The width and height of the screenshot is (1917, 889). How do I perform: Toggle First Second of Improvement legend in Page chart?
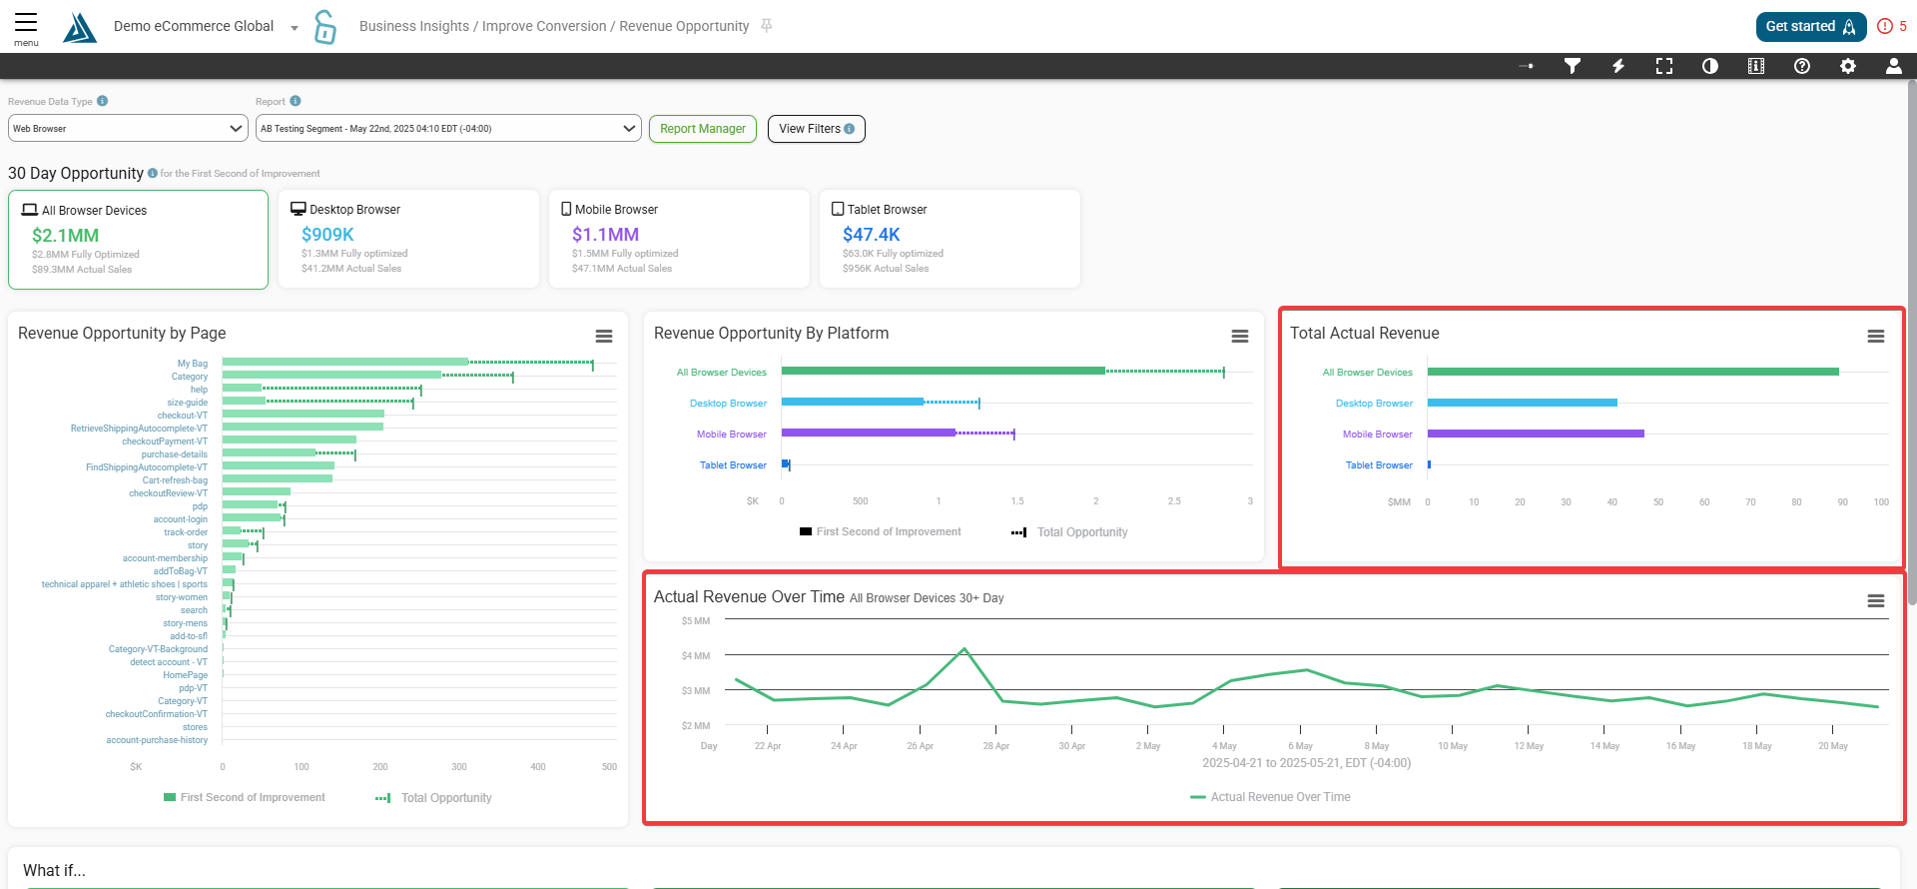coord(244,797)
